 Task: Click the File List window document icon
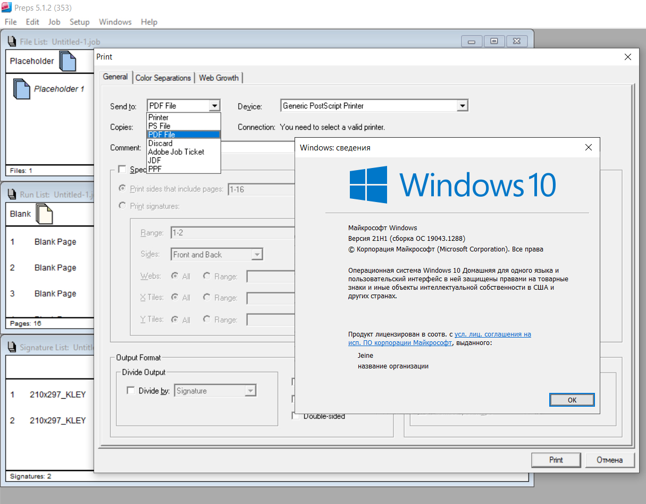(x=12, y=41)
